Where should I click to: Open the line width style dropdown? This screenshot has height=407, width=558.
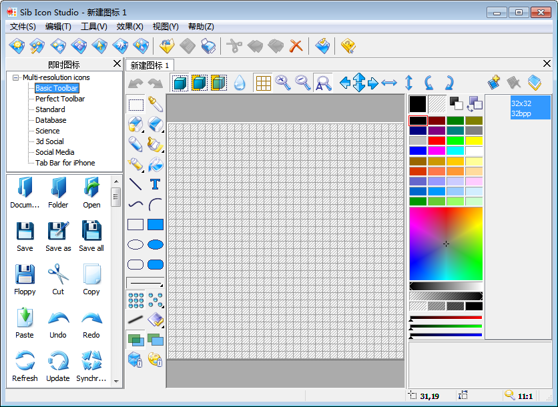[145, 283]
